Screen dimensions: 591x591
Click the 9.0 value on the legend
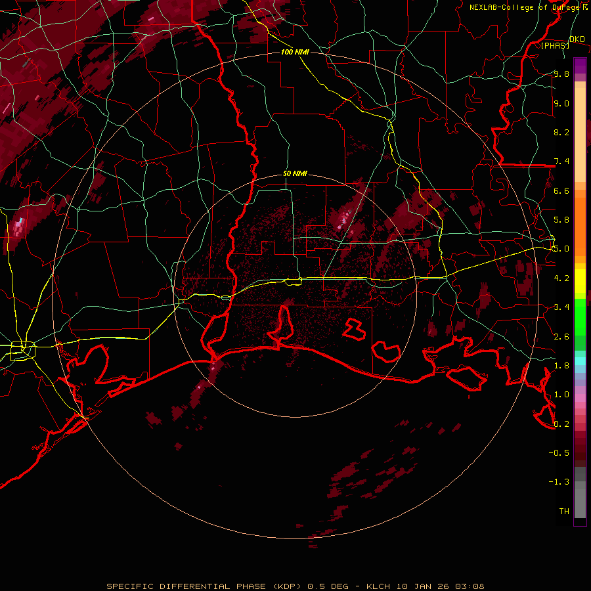[x=561, y=103]
